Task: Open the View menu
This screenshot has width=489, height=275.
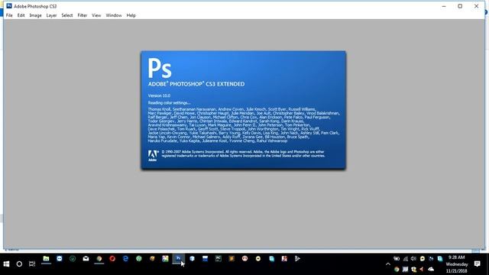Action: pos(96,15)
